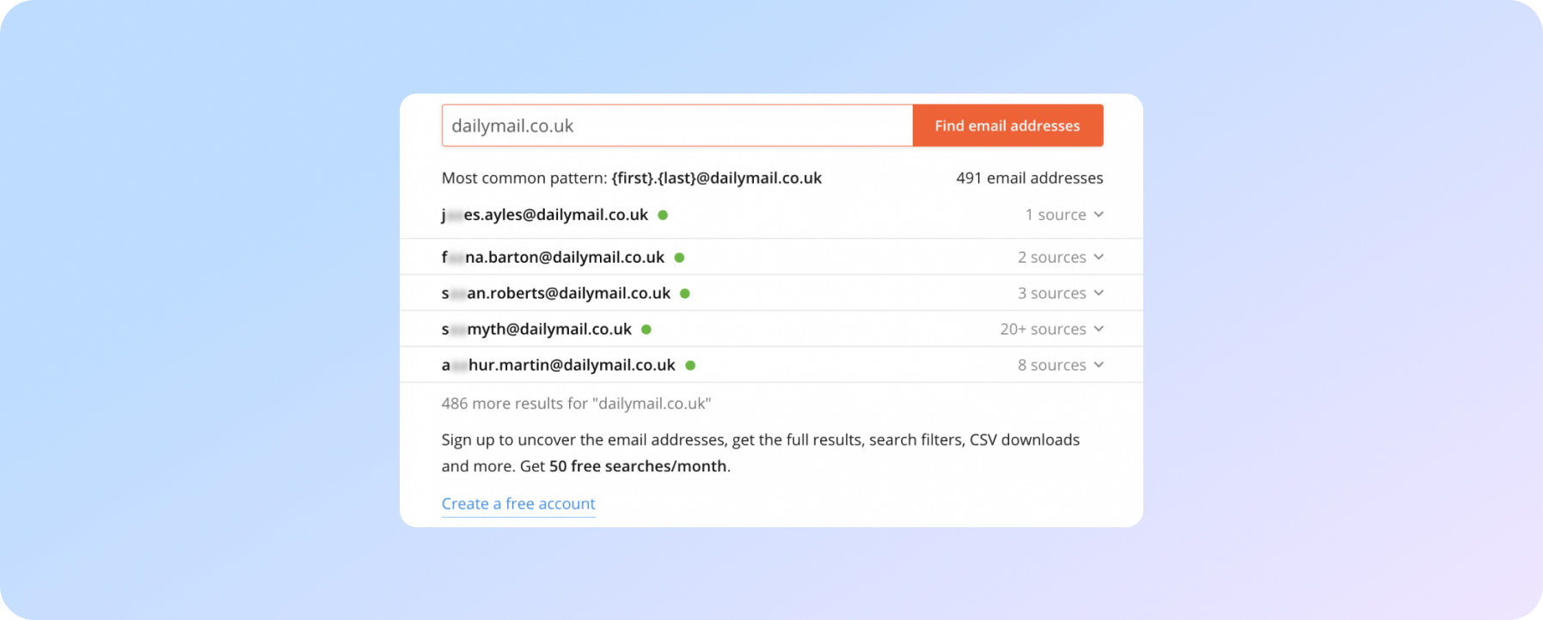1543x620 pixels.
Task: Expand 8 sources chevron for martin email
Action: pyautogui.click(x=1099, y=366)
